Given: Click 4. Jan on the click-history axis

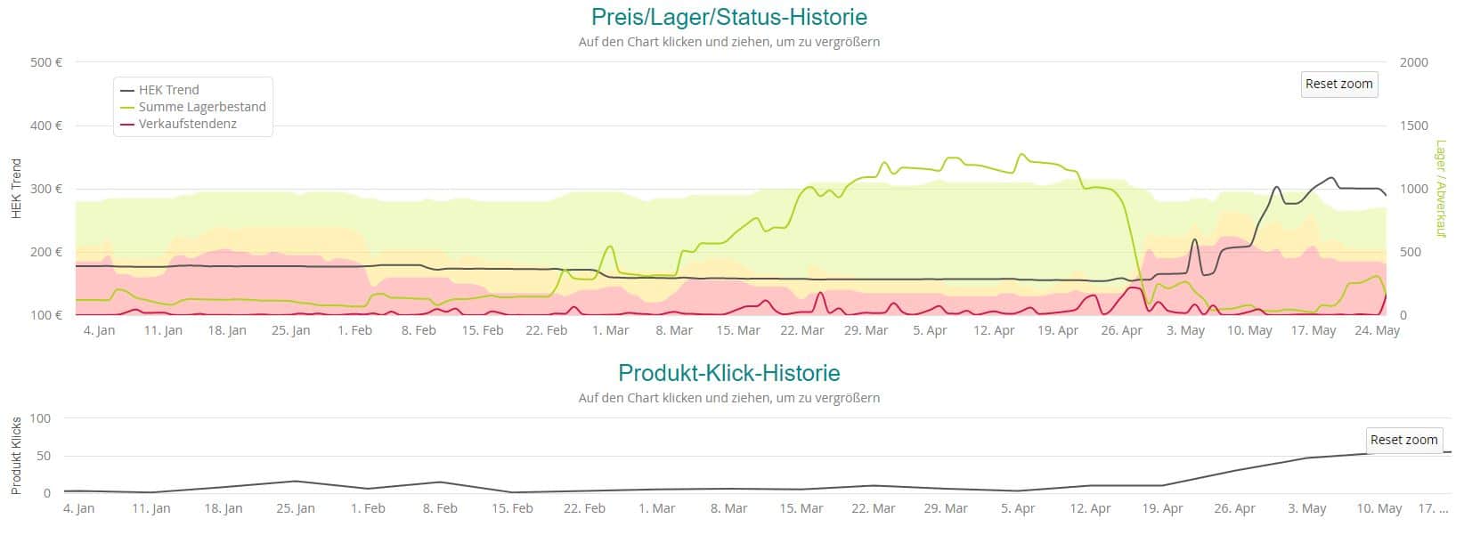Looking at the screenshot, I should point(78,508).
